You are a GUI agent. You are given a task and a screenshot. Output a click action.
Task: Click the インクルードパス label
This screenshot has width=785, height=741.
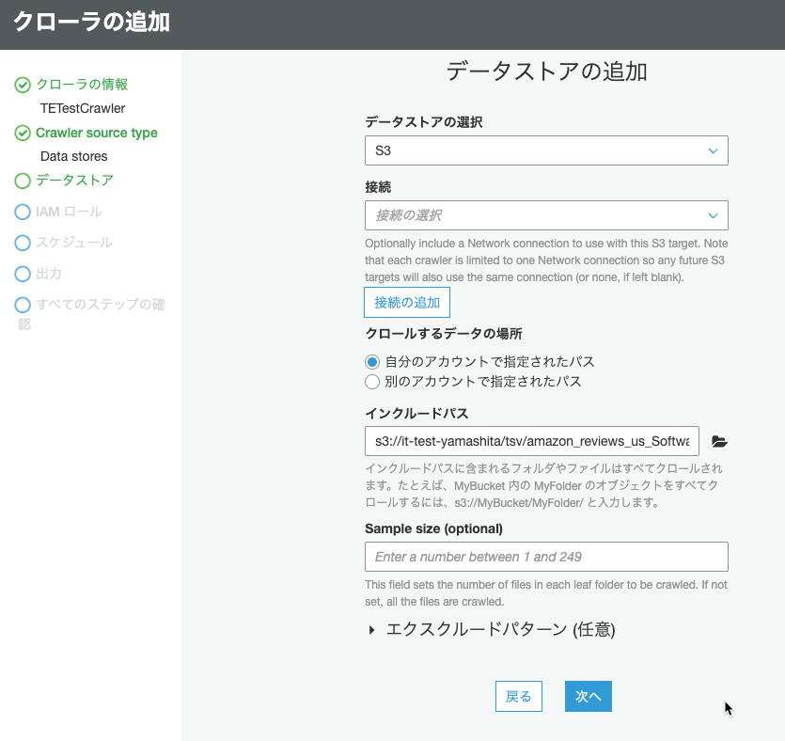pyautogui.click(x=416, y=414)
